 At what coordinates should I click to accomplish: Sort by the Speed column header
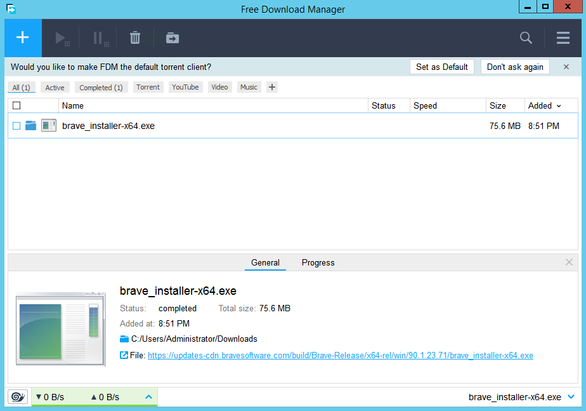coord(448,105)
